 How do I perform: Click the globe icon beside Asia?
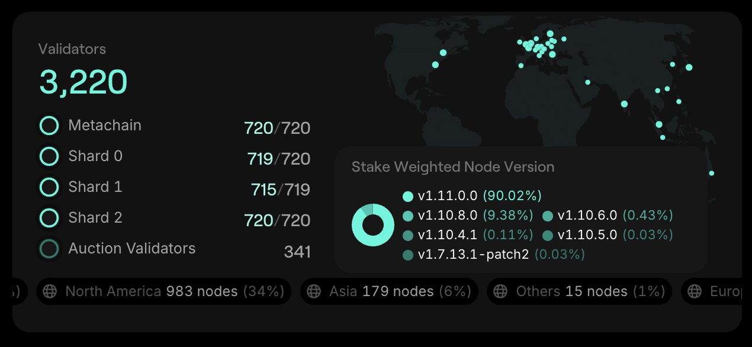(314, 291)
